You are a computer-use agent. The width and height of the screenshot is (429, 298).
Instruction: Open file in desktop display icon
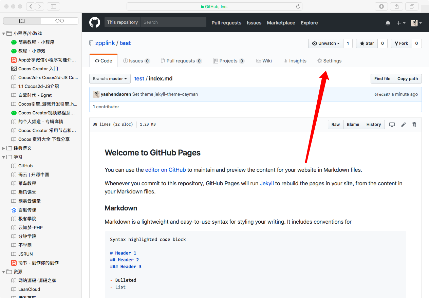(x=392, y=125)
